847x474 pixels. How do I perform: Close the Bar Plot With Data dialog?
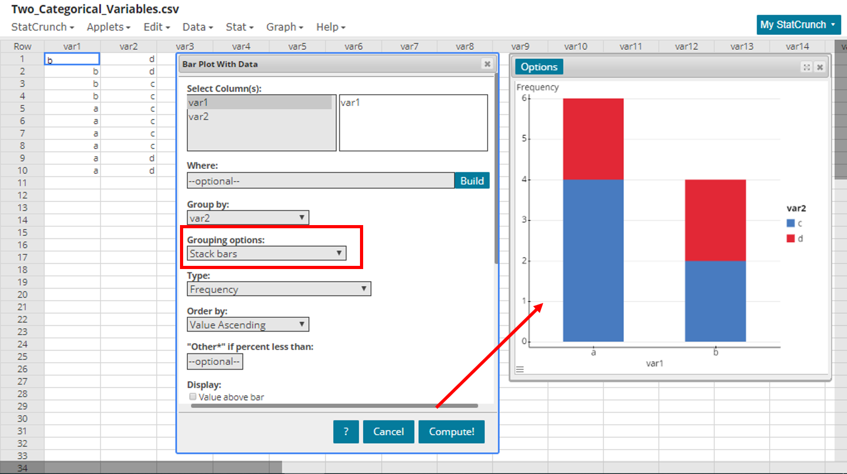pyautogui.click(x=487, y=64)
